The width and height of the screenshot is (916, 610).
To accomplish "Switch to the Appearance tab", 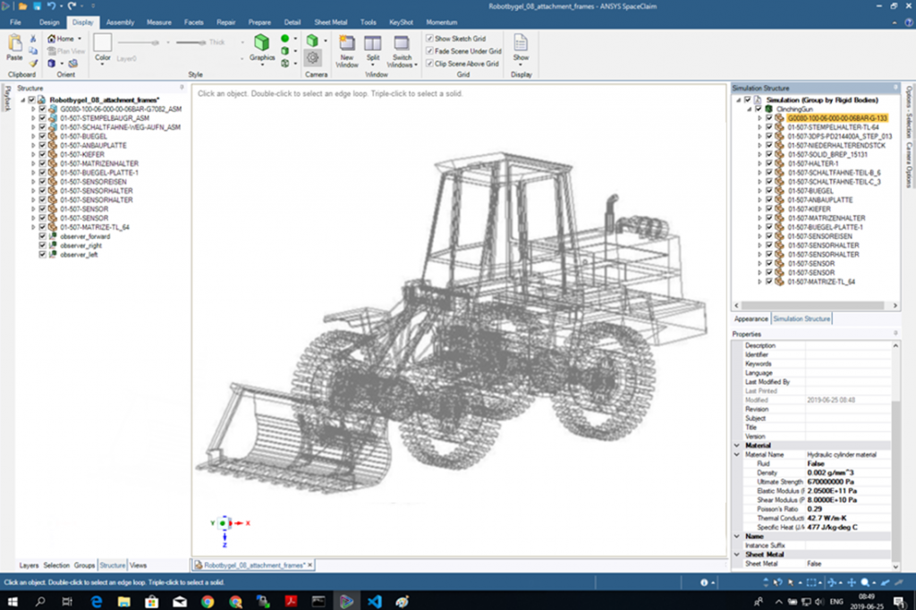I will click(751, 319).
